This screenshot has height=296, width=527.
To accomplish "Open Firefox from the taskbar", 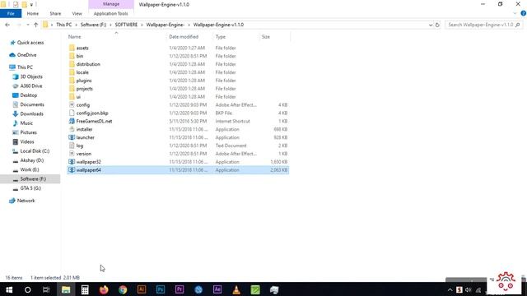I will pyautogui.click(x=104, y=289).
